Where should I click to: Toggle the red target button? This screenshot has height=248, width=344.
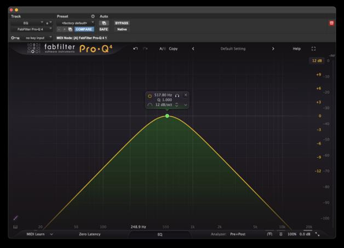point(331,23)
